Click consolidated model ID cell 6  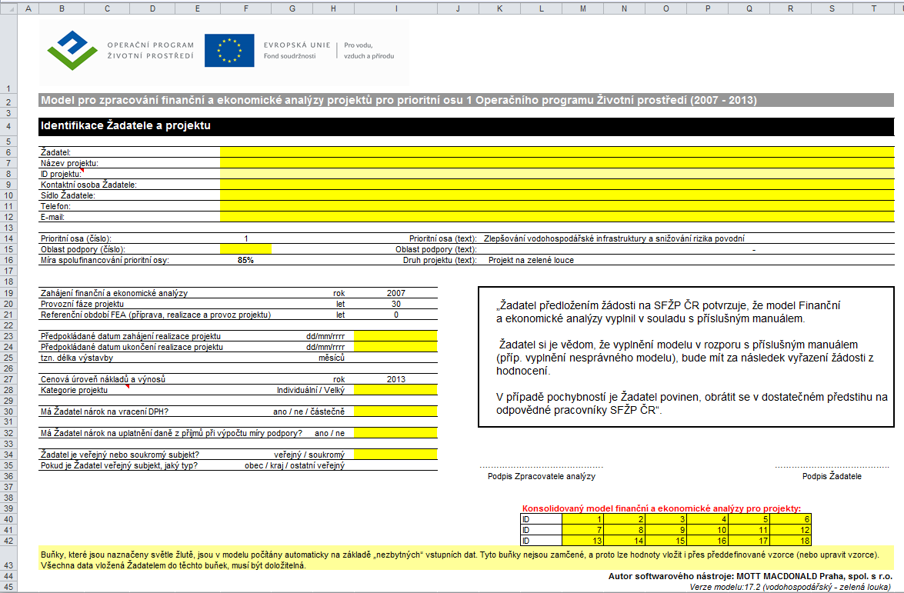click(x=790, y=519)
